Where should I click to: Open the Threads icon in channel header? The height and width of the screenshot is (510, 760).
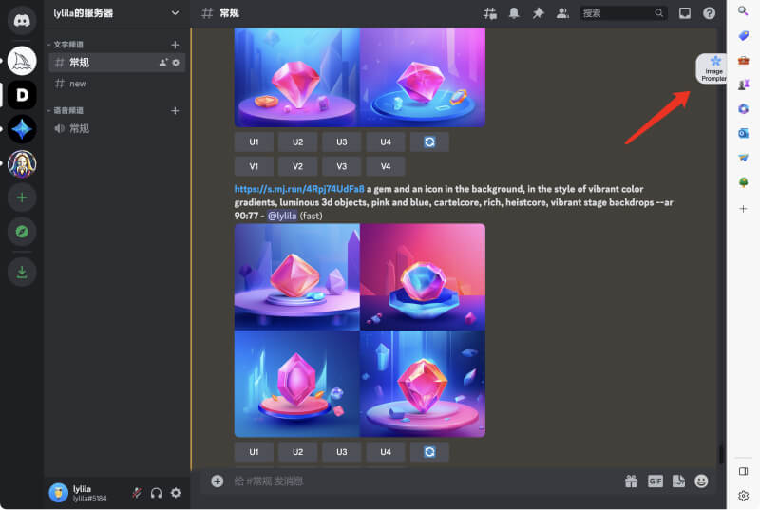pyautogui.click(x=490, y=13)
